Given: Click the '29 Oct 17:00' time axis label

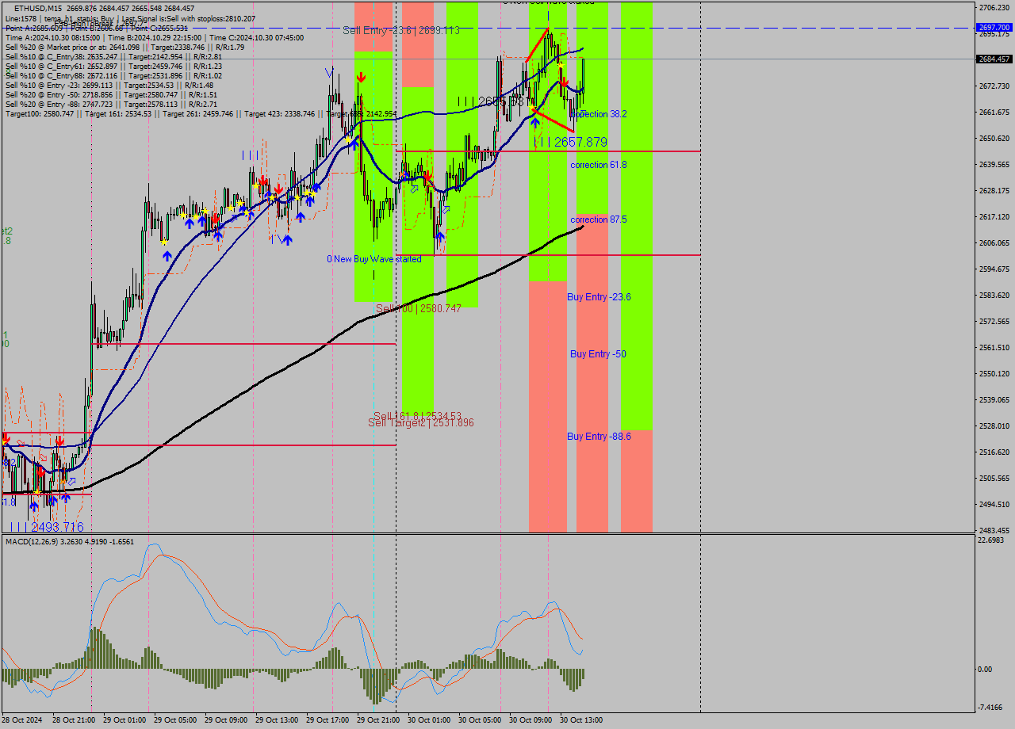Looking at the screenshot, I should click(329, 720).
